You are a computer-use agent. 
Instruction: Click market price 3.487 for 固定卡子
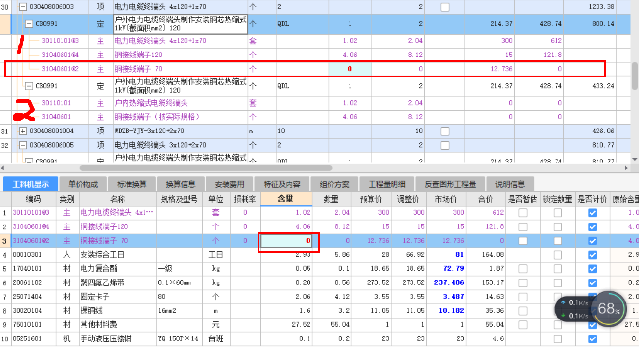coord(454,297)
